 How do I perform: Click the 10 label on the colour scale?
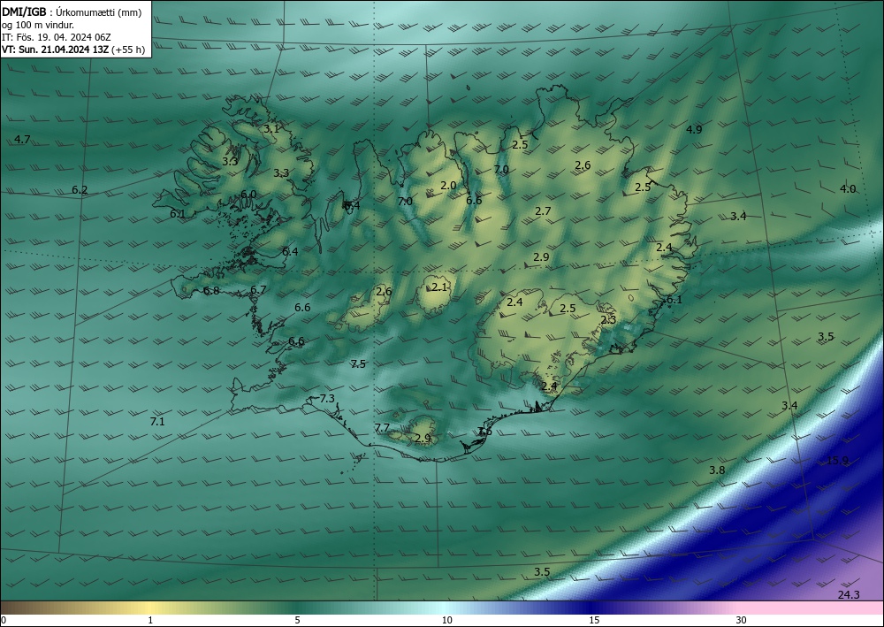[x=446, y=620]
